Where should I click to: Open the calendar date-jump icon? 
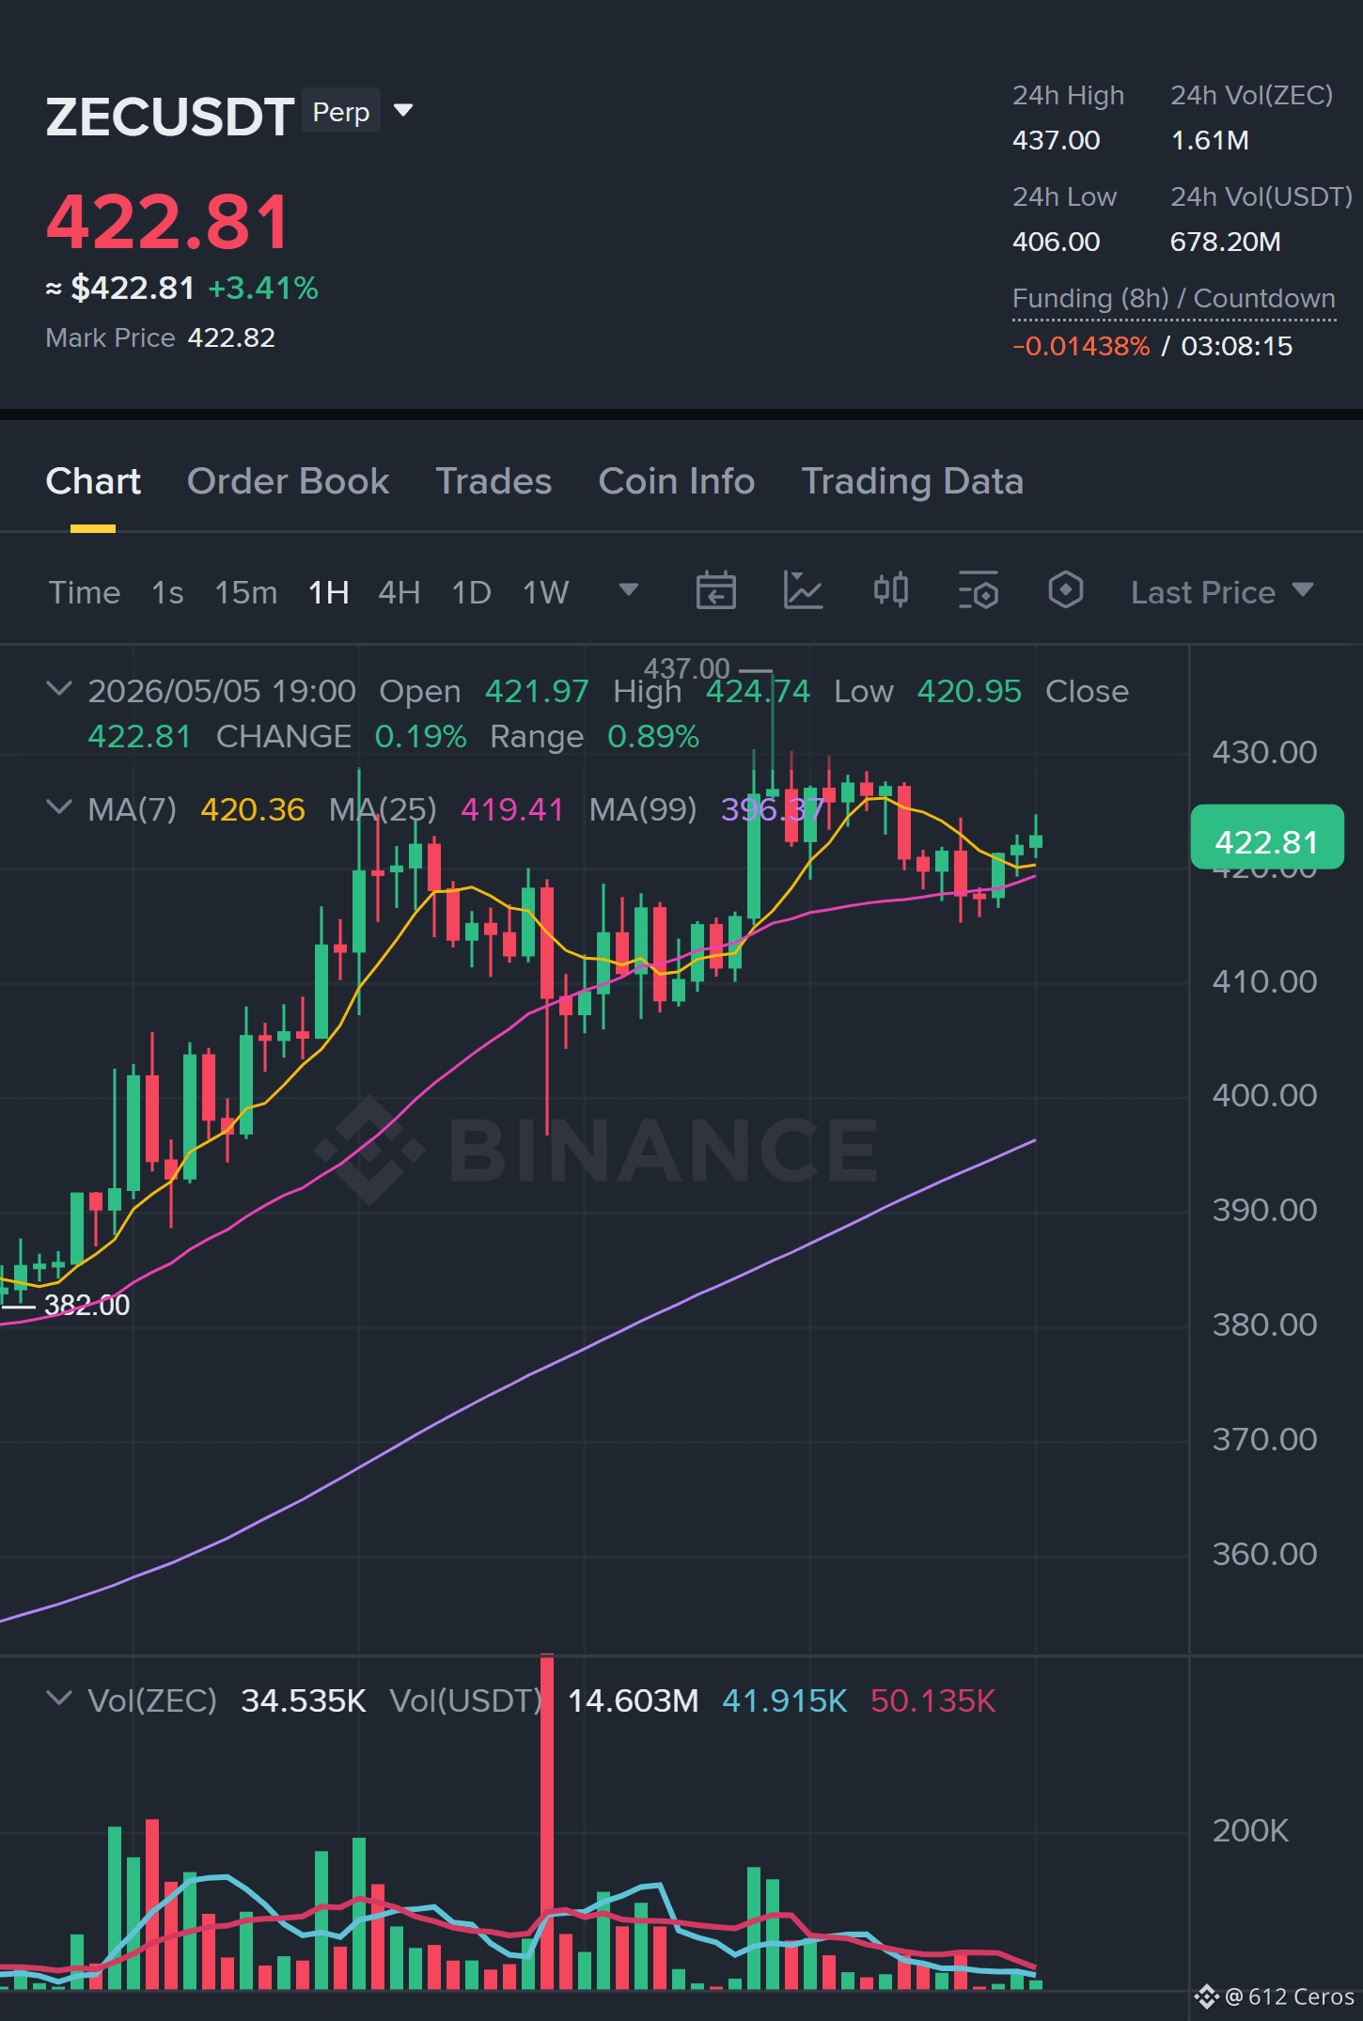[x=715, y=591]
